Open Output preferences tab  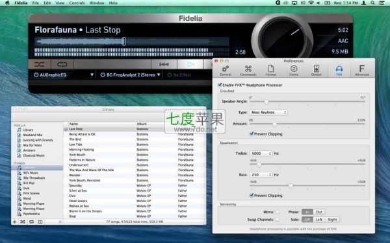317,71
